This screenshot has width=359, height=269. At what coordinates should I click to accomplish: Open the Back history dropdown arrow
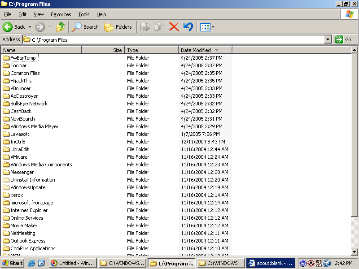click(30, 27)
